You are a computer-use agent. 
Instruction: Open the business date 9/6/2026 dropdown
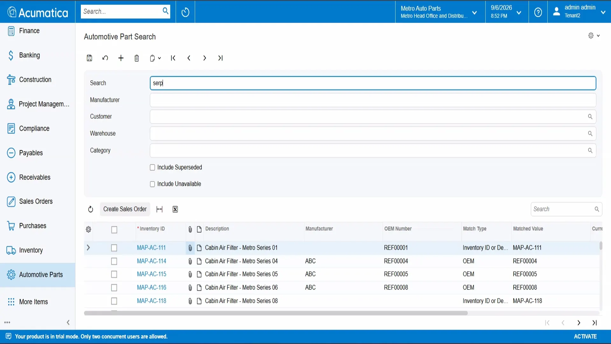coord(507,12)
